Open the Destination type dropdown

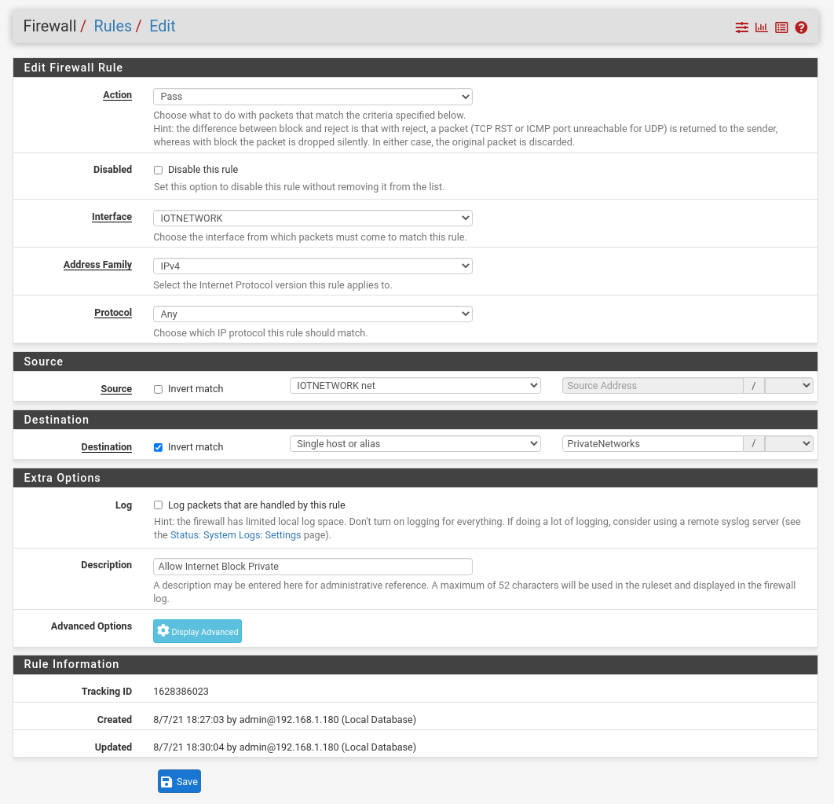pyautogui.click(x=415, y=443)
